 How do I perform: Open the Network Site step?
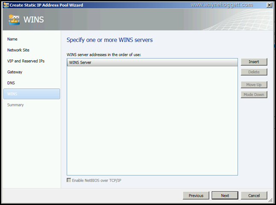[x=18, y=50]
